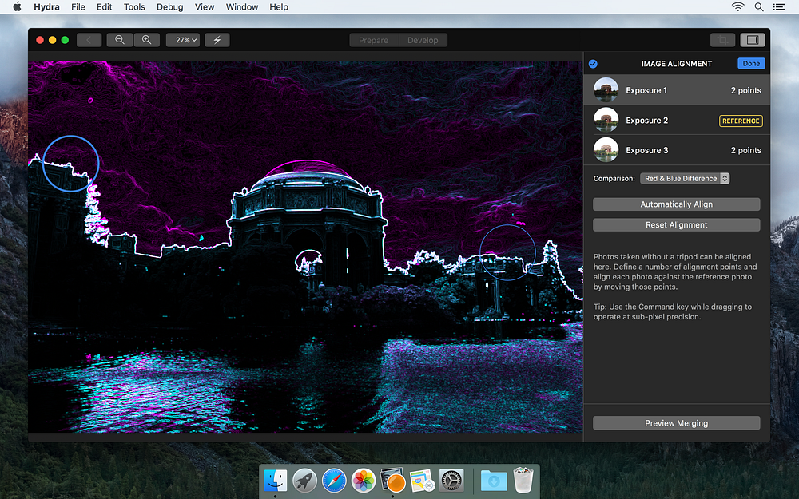
Task: Click the Reset Alignment button
Action: click(676, 224)
